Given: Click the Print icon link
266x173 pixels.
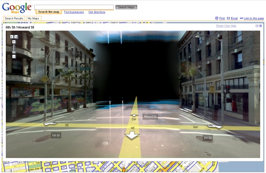Looking at the screenshot, I should [220, 18].
